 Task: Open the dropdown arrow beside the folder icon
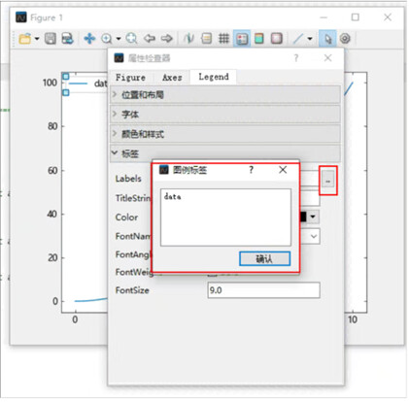coord(37,39)
